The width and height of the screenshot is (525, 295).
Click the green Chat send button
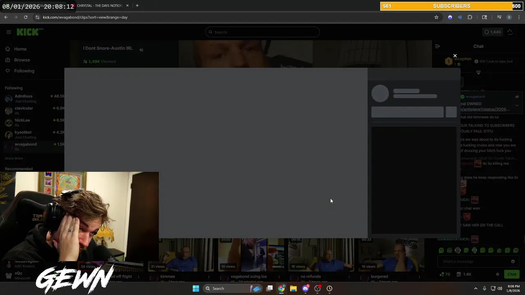pyautogui.click(x=512, y=274)
